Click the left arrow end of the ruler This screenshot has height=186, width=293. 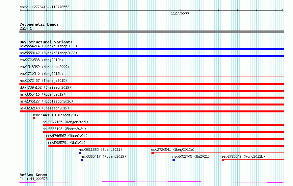pos(20,11)
